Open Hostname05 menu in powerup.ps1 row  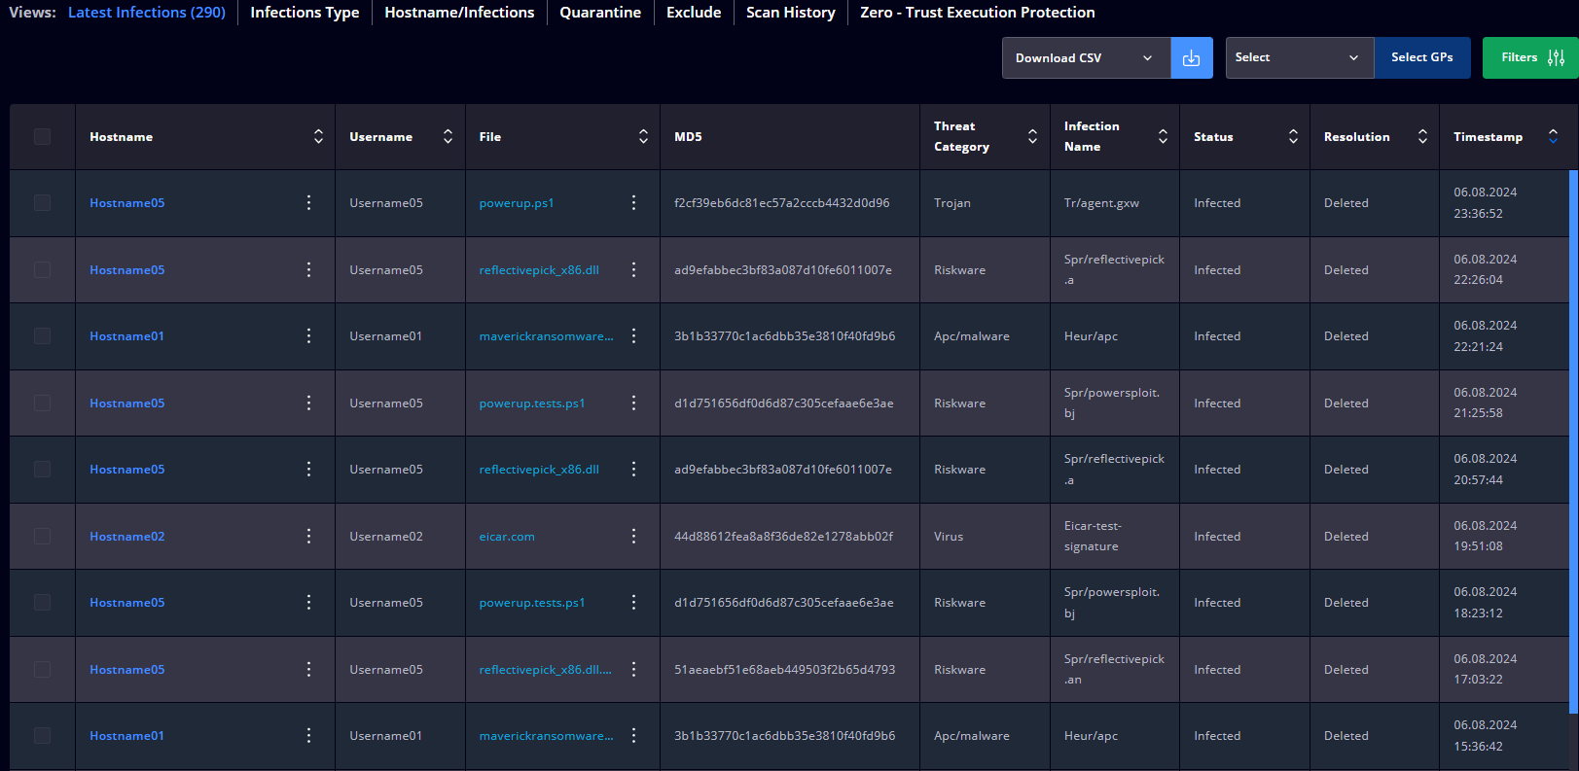tap(309, 202)
